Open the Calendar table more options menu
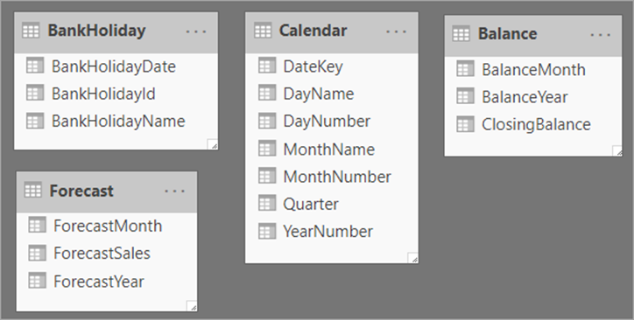 coord(396,31)
